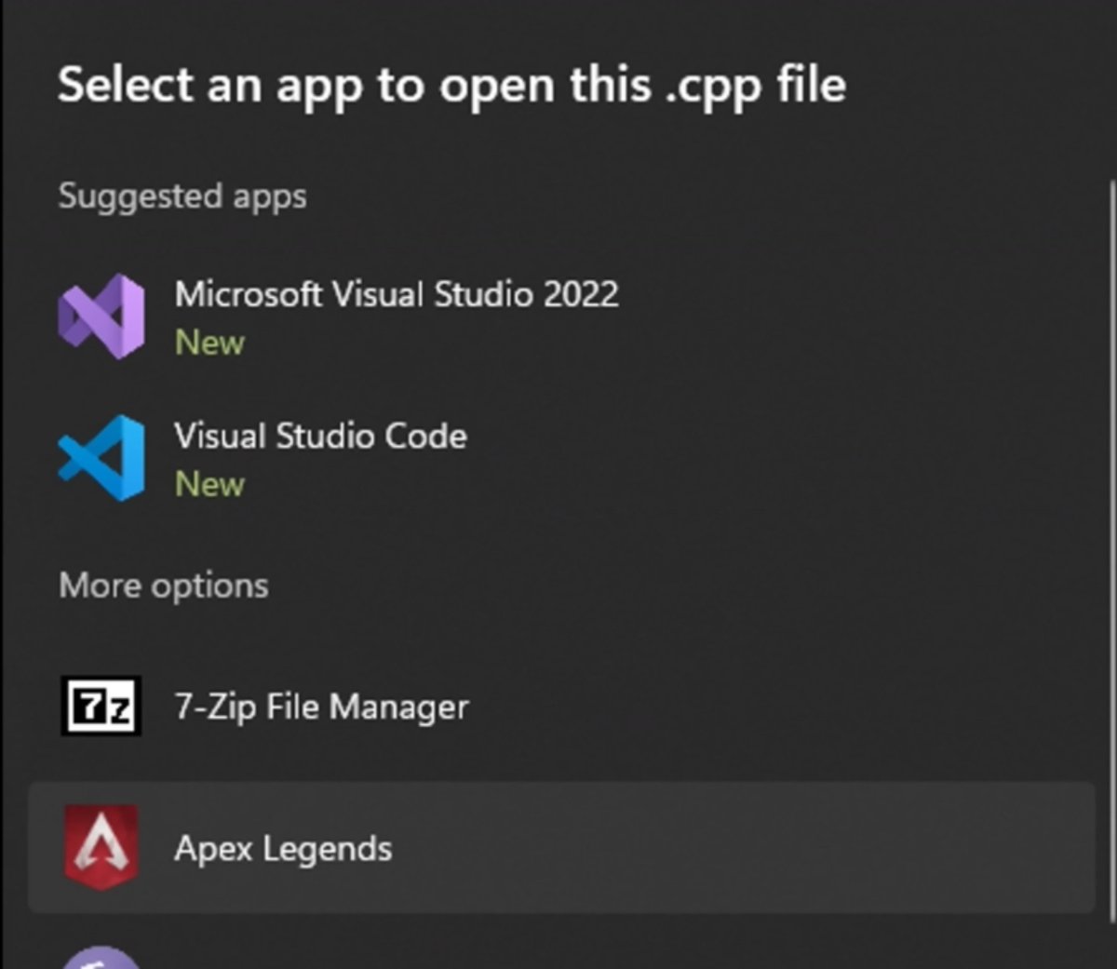This screenshot has height=969, width=1117.
Task: Click the Apex Legends icon
Action: 101,847
